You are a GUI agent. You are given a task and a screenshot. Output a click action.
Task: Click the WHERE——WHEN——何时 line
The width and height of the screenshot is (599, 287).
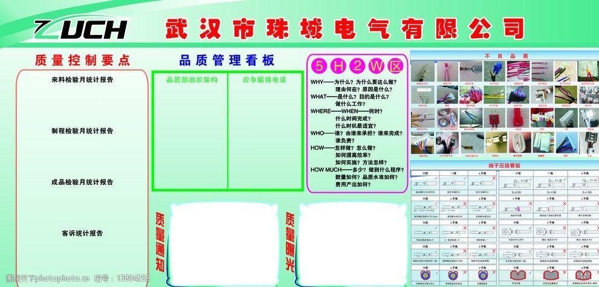click(x=346, y=111)
